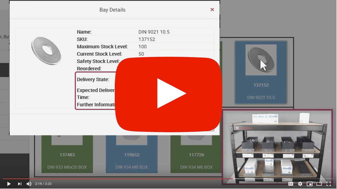Click the washer image in Bay Details

point(46,51)
